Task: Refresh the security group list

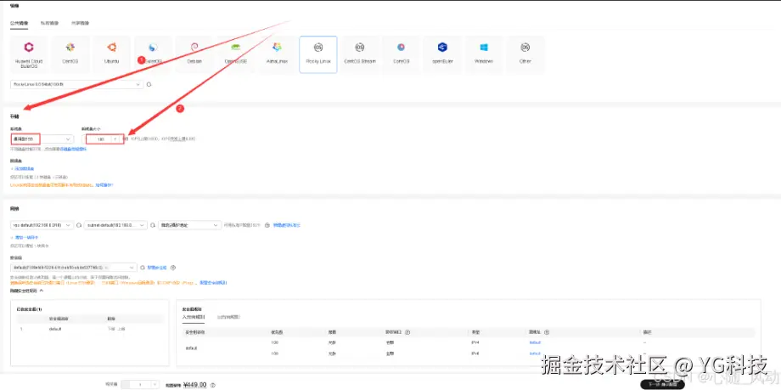Action: 143,268
